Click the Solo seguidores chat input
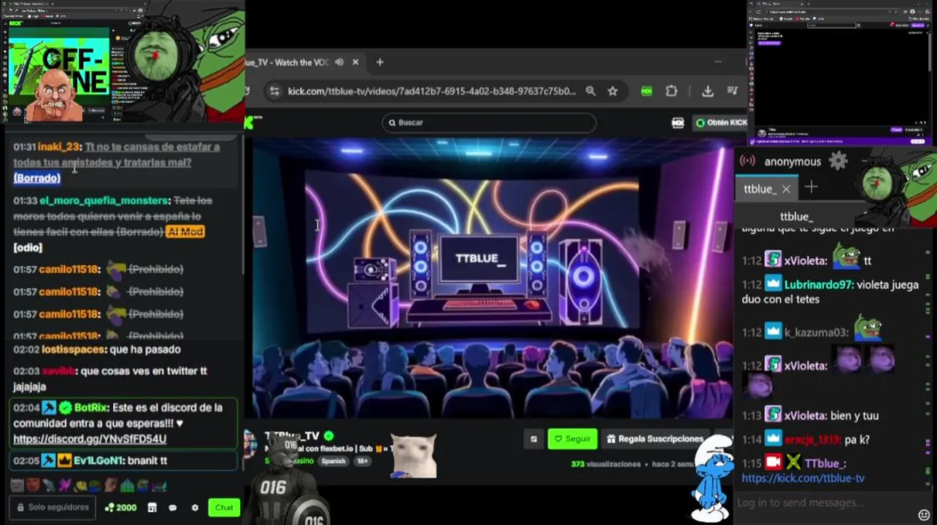This screenshot has width=937, height=525. coord(53,507)
